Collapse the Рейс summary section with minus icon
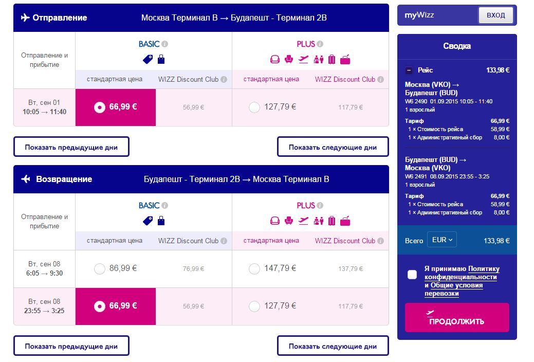Viewport: 534px width, 362px height. pyautogui.click(x=409, y=70)
